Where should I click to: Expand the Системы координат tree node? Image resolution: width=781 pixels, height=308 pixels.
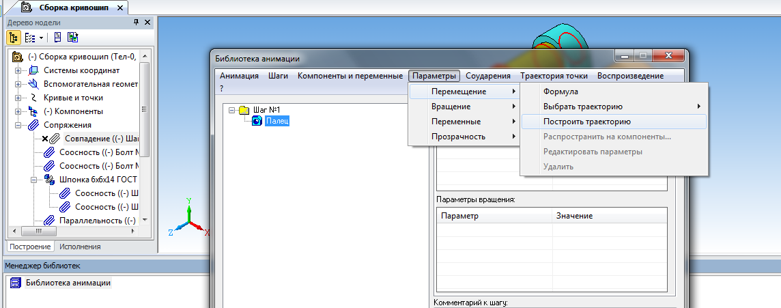click(18, 70)
